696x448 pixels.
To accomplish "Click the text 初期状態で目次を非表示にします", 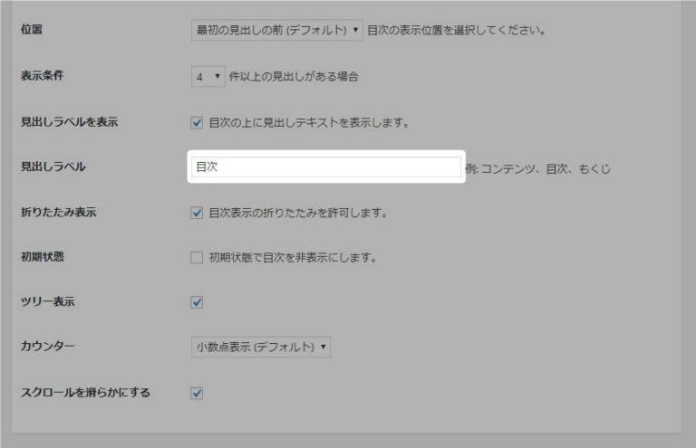I will click(x=292, y=258).
